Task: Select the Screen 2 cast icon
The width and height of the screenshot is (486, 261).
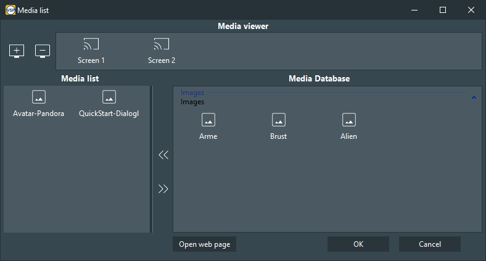Action: click(162, 44)
